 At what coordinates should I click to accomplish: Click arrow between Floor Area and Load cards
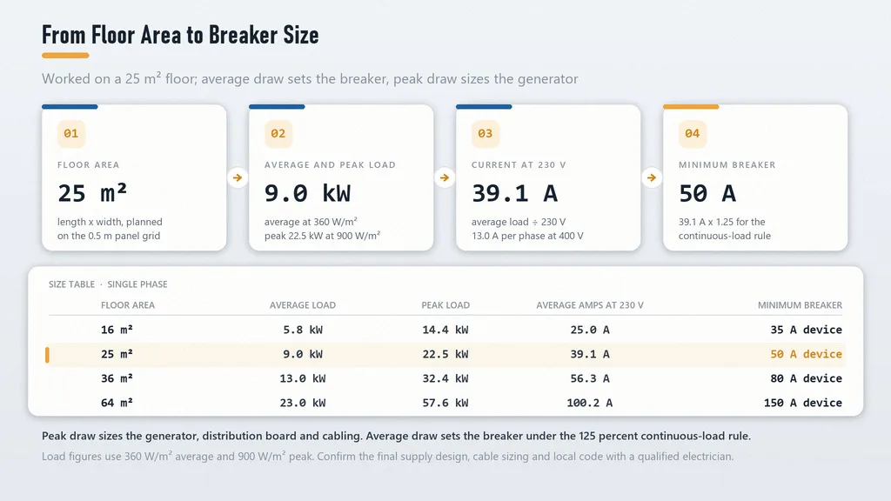point(238,177)
